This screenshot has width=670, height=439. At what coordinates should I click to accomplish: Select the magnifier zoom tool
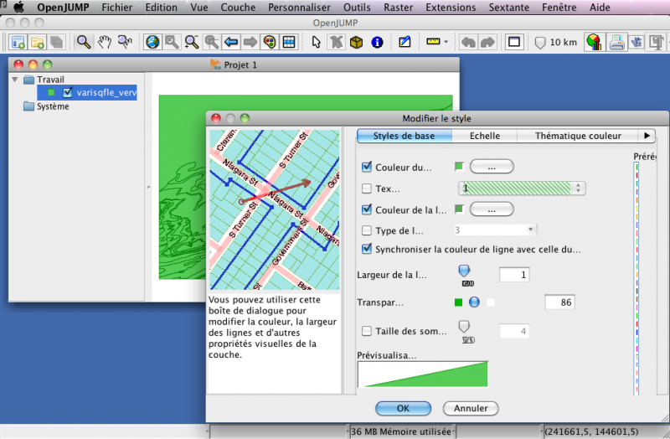click(x=84, y=41)
